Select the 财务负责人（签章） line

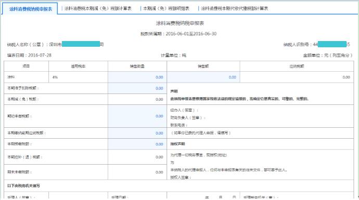[x=188, y=118]
